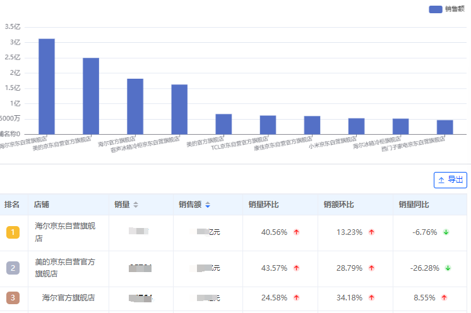Click the 西门子家电京东自营旗舰店 axis label
Screen dimensions: 471x313
[413, 144]
